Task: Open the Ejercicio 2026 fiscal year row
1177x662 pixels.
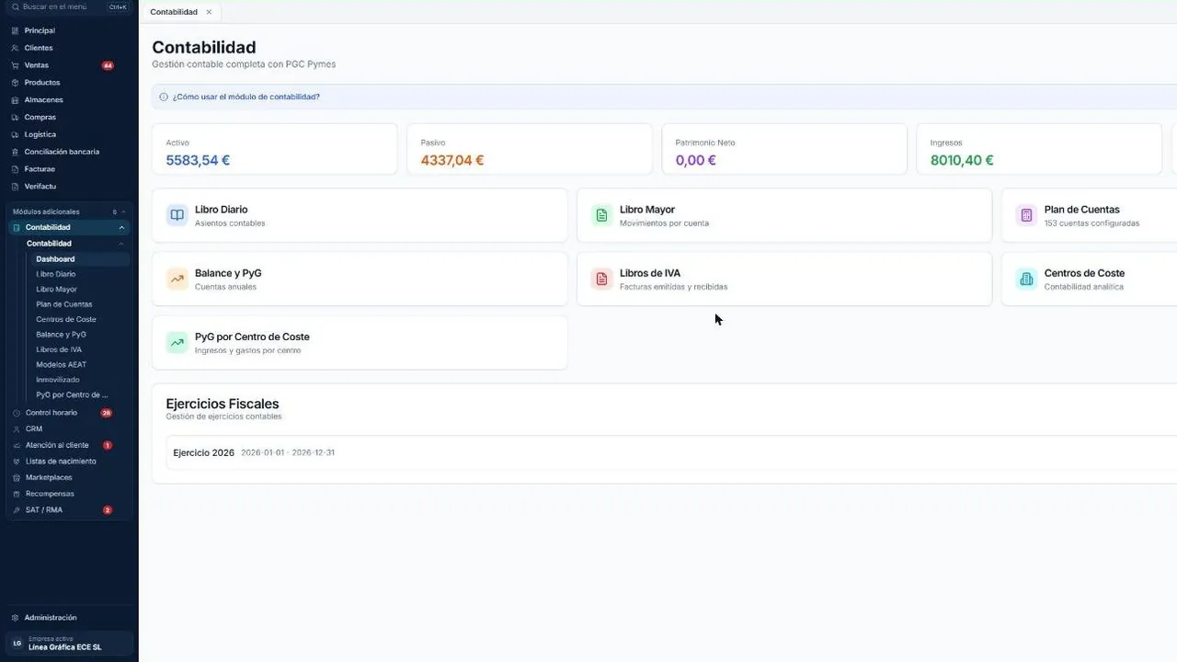Action: (x=671, y=452)
